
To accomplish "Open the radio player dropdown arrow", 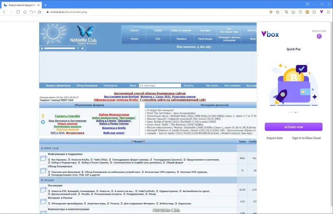I will point(78,48).
